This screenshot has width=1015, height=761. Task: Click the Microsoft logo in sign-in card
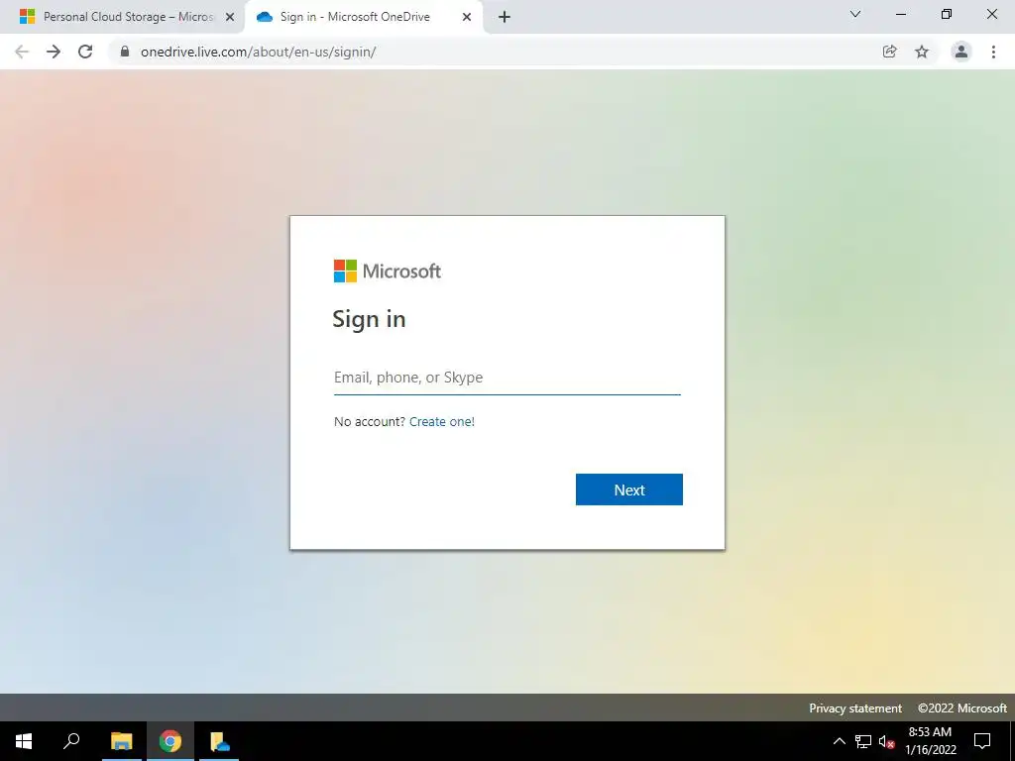coord(388,272)
